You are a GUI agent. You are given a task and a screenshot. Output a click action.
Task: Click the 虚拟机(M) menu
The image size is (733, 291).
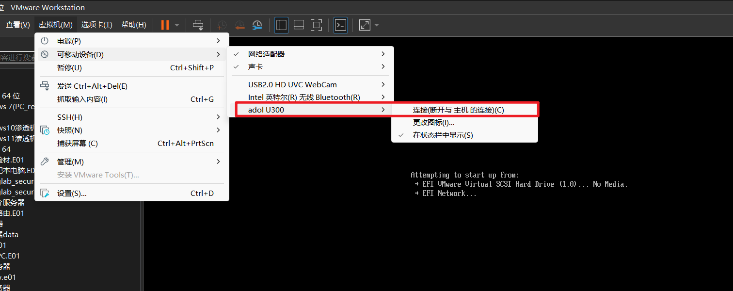point(56,25)
